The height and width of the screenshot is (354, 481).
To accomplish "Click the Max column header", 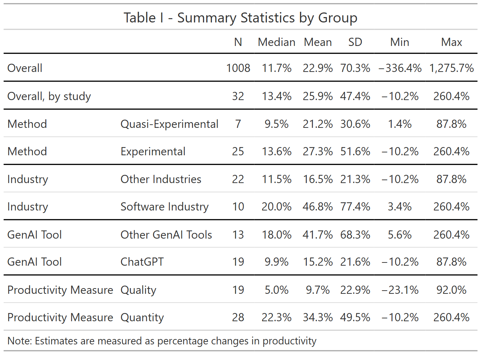I will [451, 42].
